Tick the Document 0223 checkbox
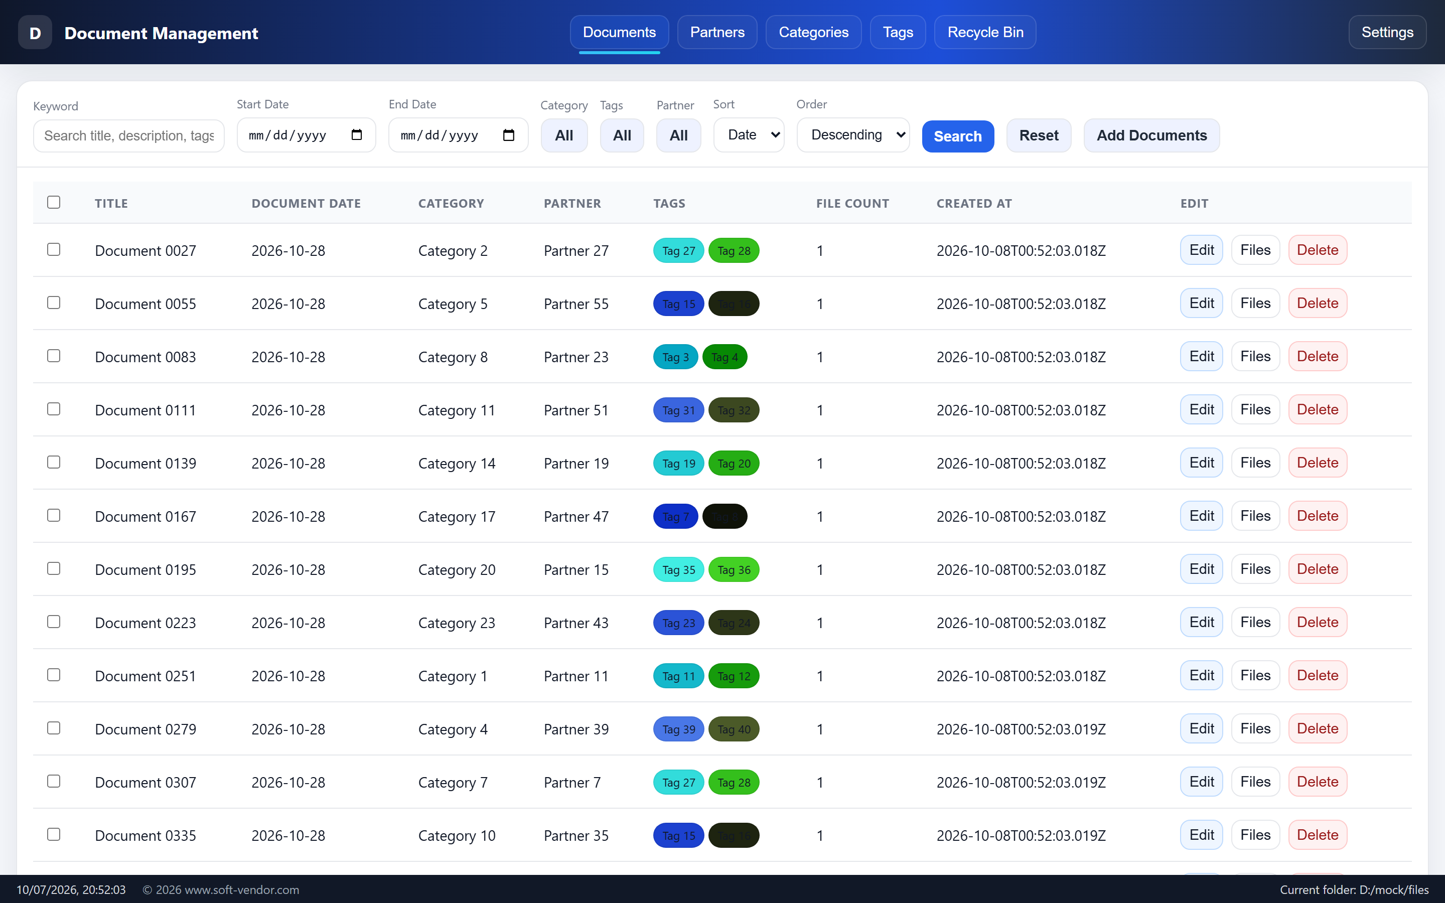 54,622
